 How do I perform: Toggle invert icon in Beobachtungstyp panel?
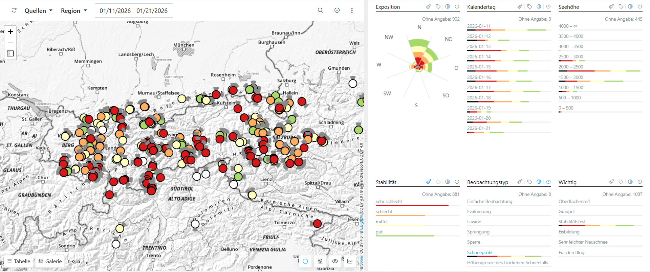coord(539,182)
